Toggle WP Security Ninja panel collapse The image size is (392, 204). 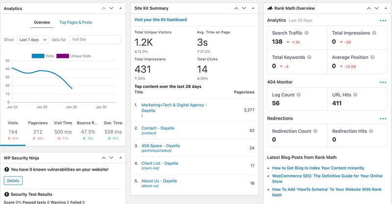(121, 158)
